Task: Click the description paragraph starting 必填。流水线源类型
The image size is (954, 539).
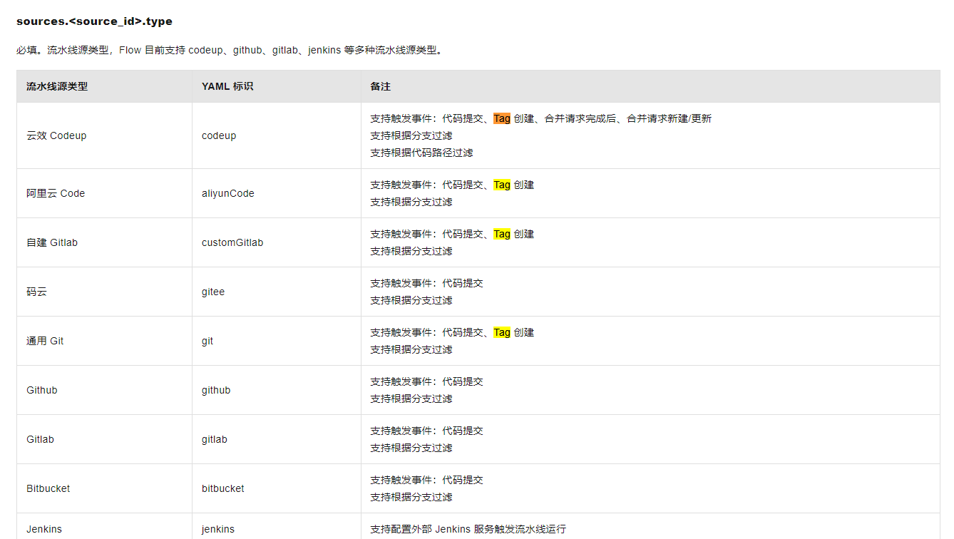Action: click(x=230, y=51)
